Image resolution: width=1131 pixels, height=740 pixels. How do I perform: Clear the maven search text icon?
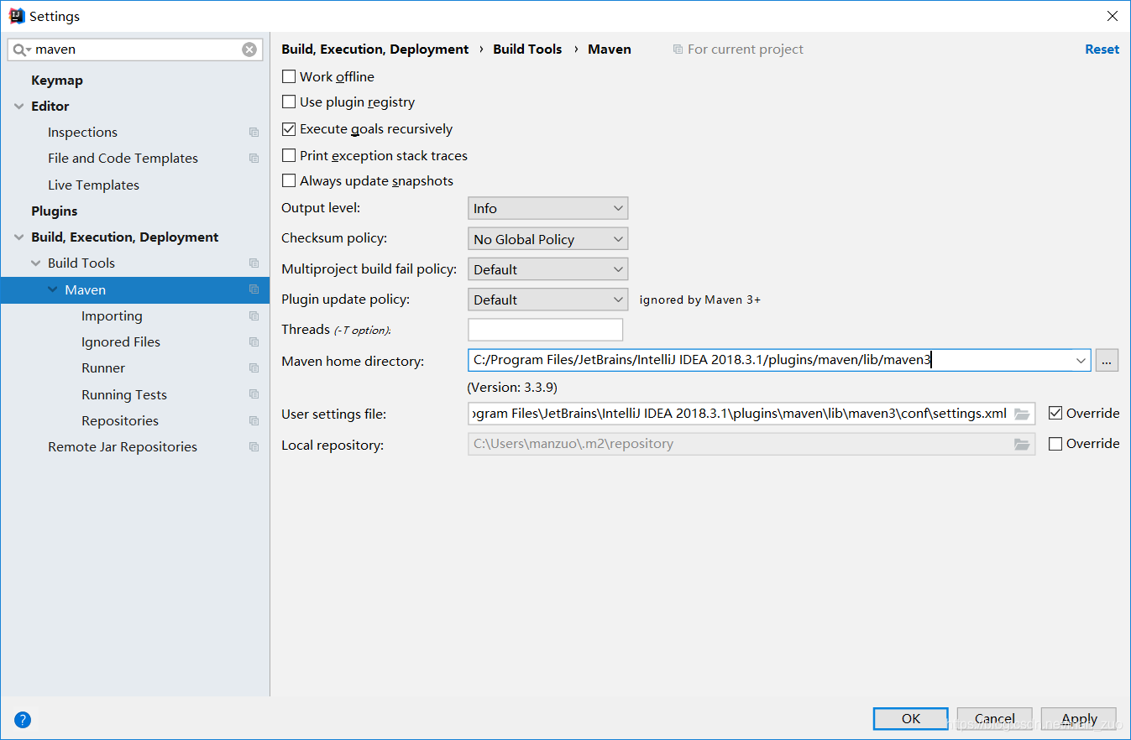[249, 50]
